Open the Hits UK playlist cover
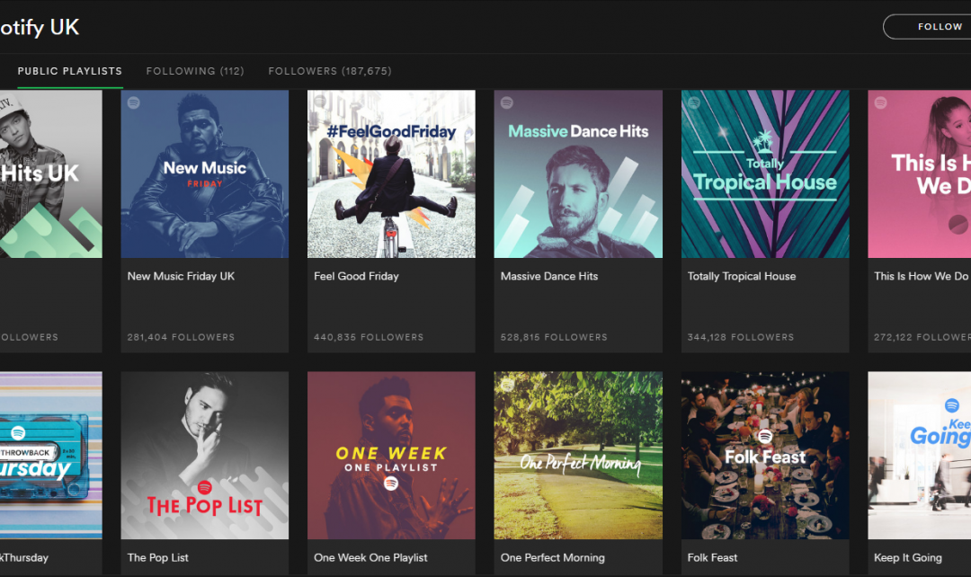The width and height of the screenshot is (971, 577). (50, 174)
